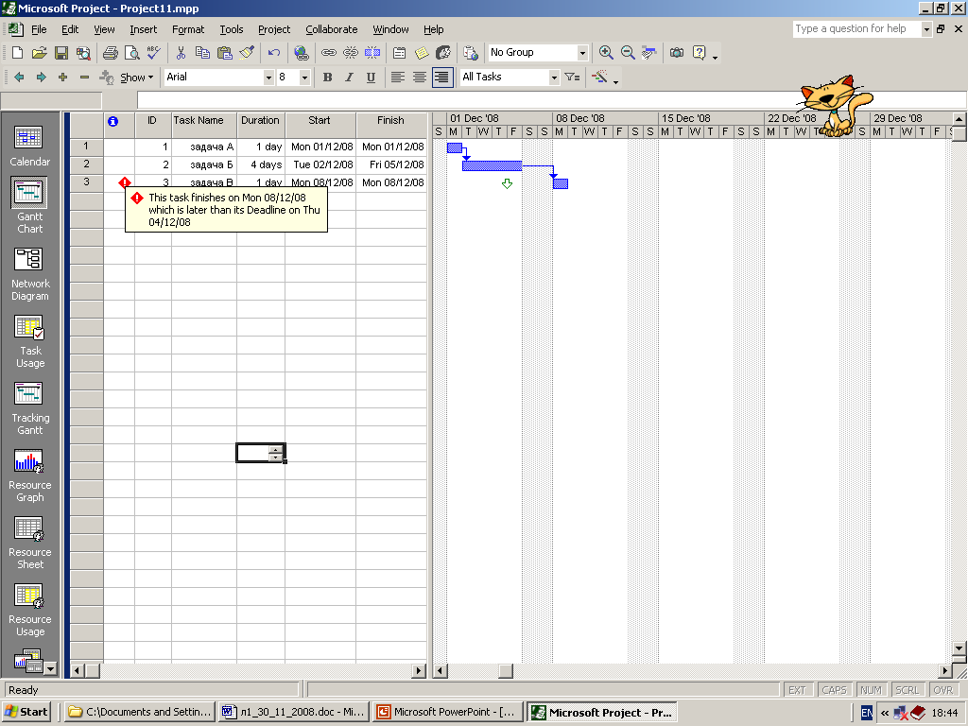Screen dimensions: 968x726
Task: Click the New document icon
Action: [x=18, y=53]
